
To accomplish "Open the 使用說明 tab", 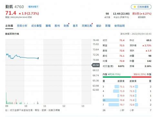I will pyautogui.click(x=119, y=26).
